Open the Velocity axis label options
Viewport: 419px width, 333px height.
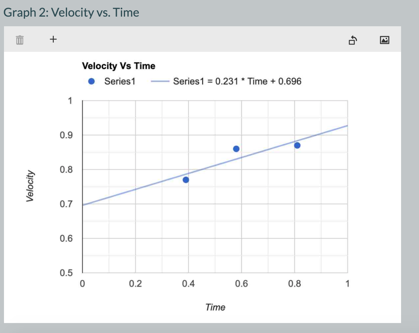pyautogui.click(x=30, y=186)
